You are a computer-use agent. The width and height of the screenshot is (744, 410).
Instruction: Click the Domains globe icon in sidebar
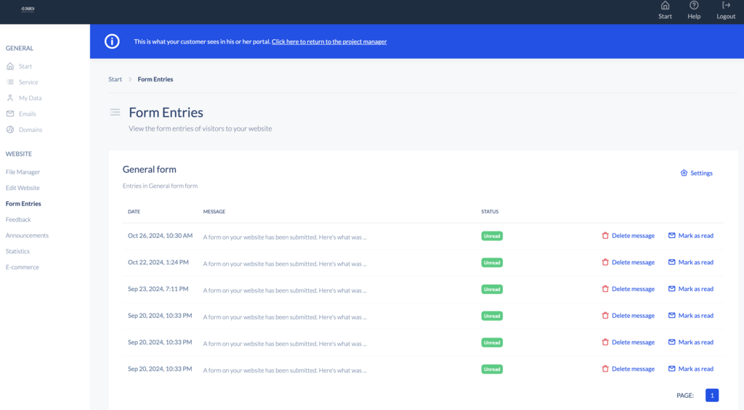click(x=10, y=130)
